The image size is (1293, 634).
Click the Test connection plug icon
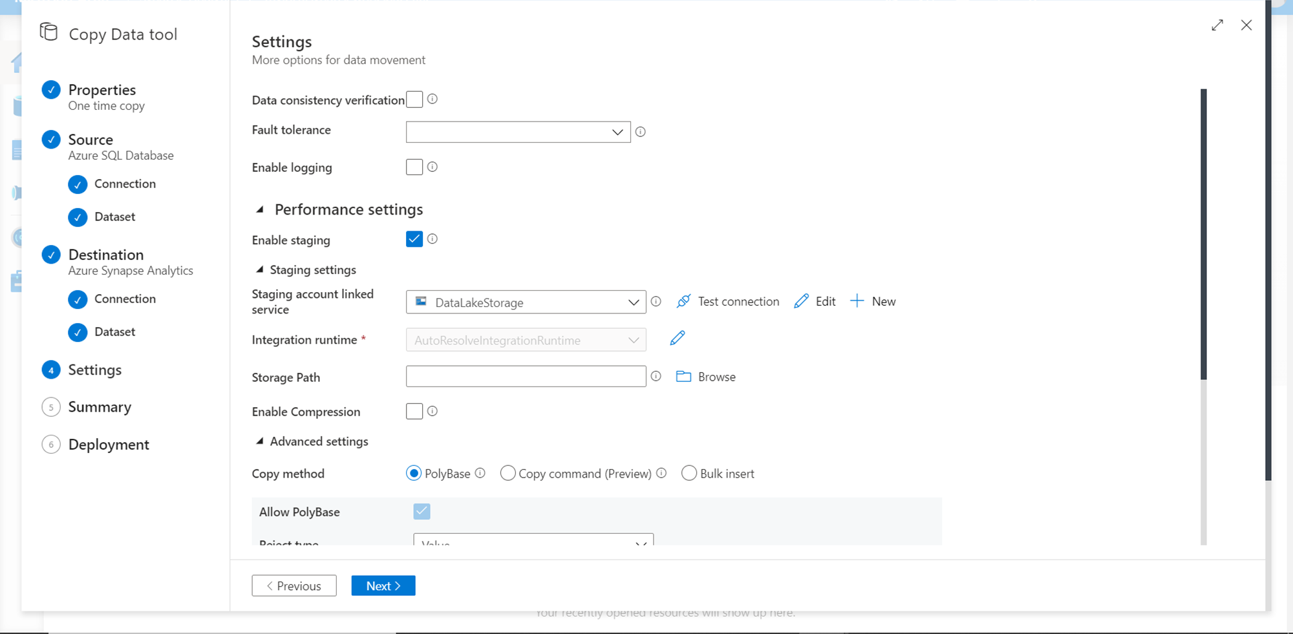[x=683, y=301]
